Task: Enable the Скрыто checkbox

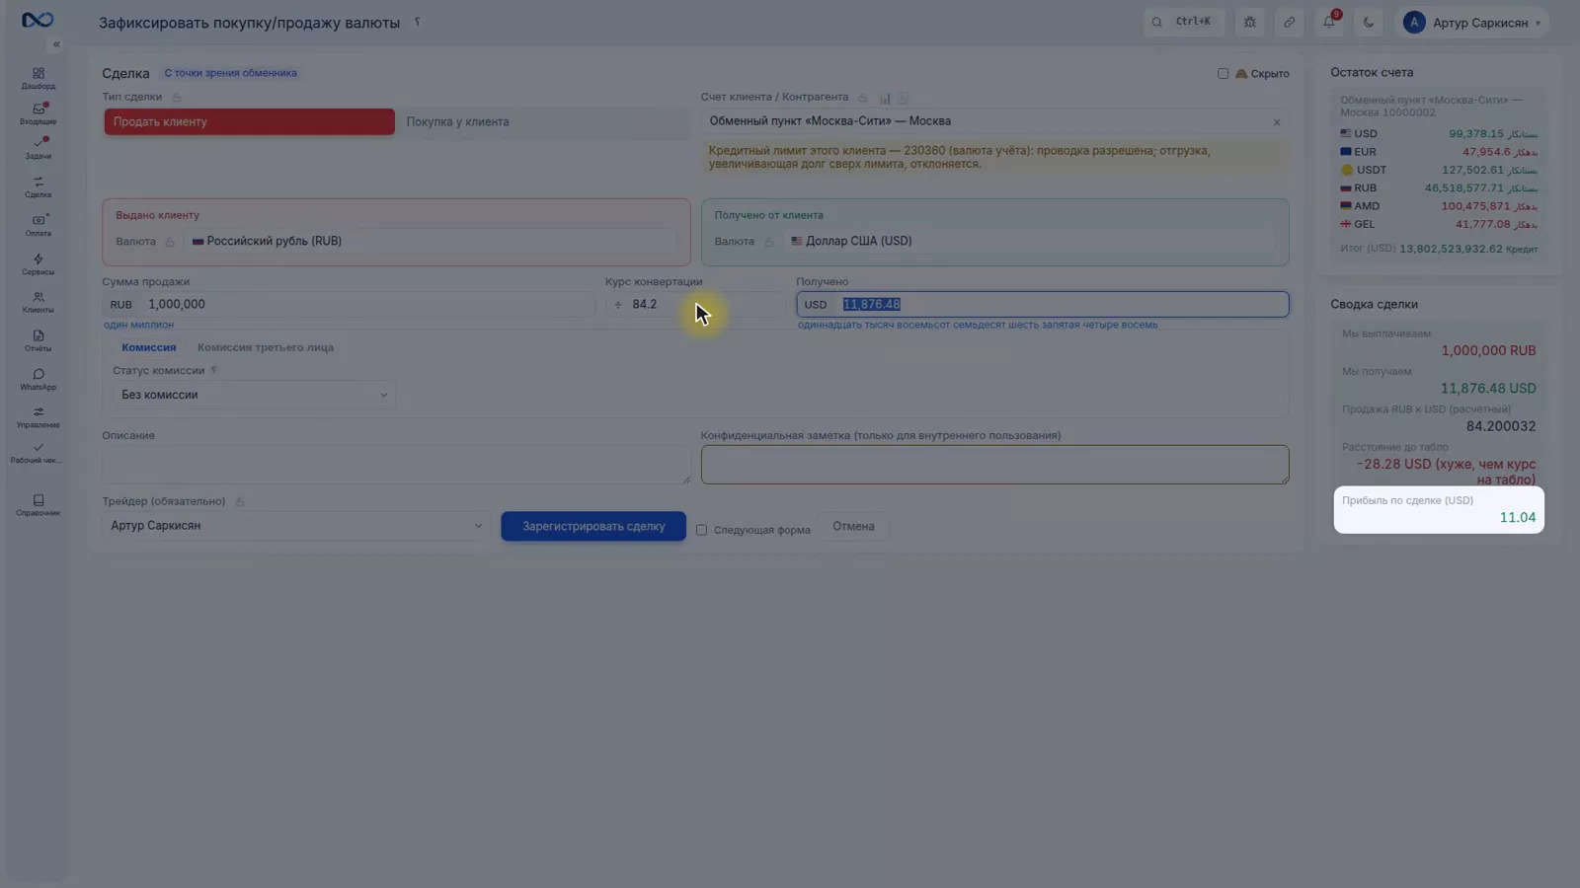Action: pyautogui.click(x=1223, y=73)
